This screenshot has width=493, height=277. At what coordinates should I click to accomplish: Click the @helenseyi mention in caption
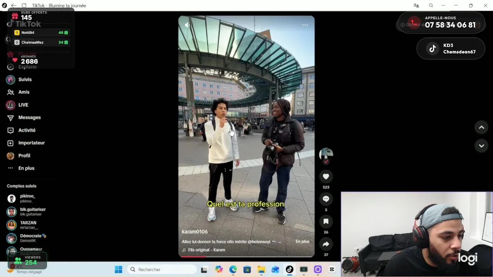coord(259,242)
